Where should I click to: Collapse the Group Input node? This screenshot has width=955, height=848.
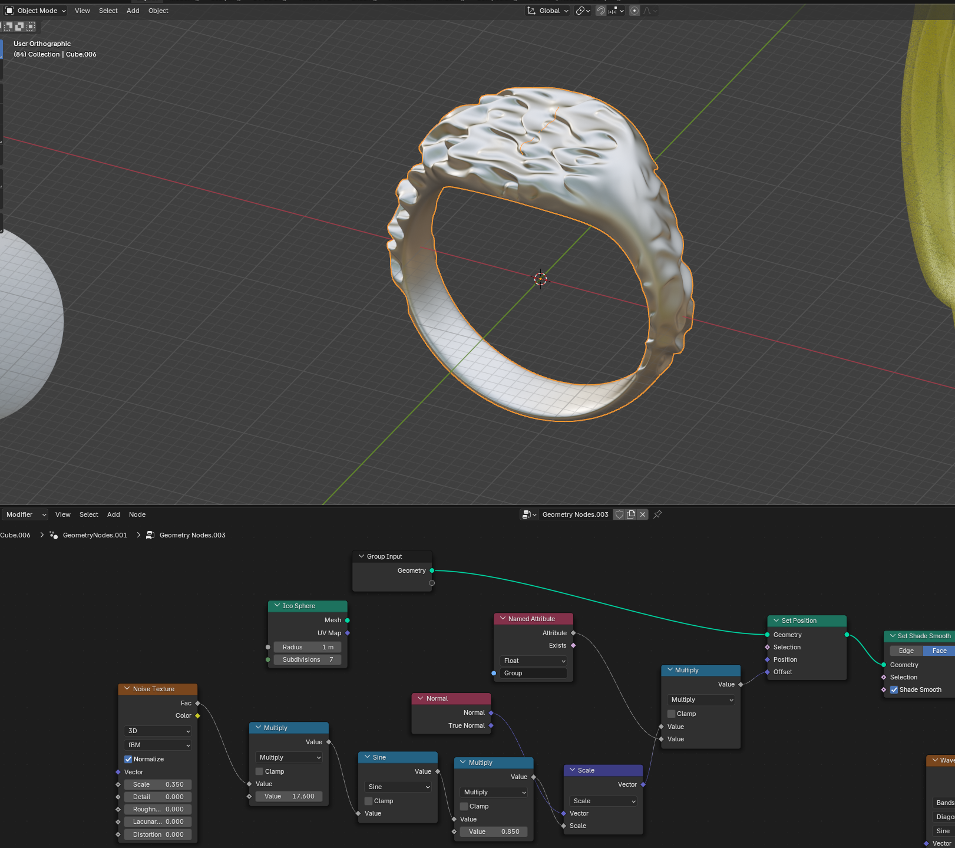click(x=362, y=556)
